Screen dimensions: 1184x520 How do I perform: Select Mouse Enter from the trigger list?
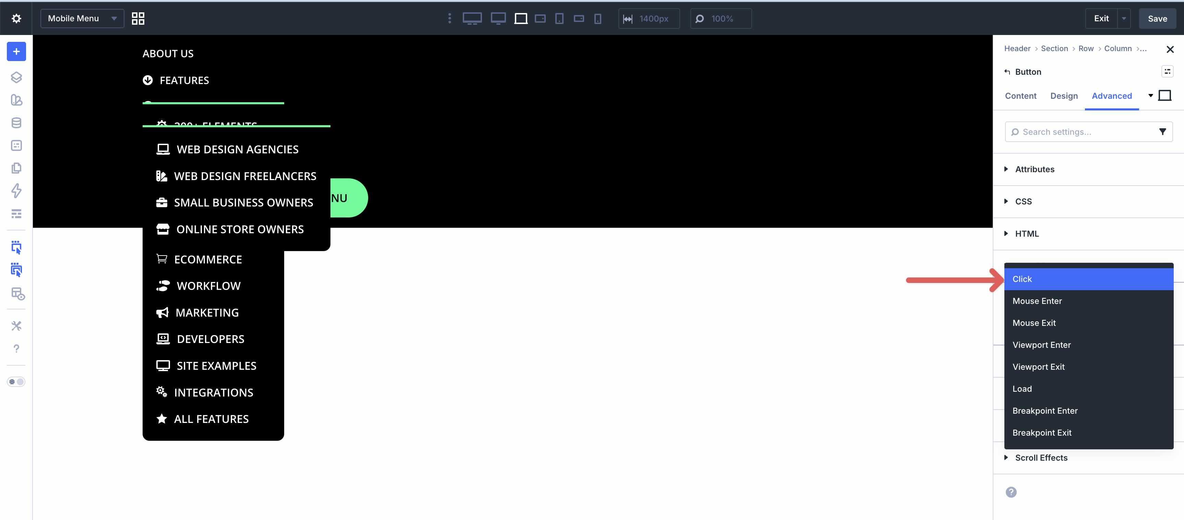pyautogui.click(x=1037, y=301)
